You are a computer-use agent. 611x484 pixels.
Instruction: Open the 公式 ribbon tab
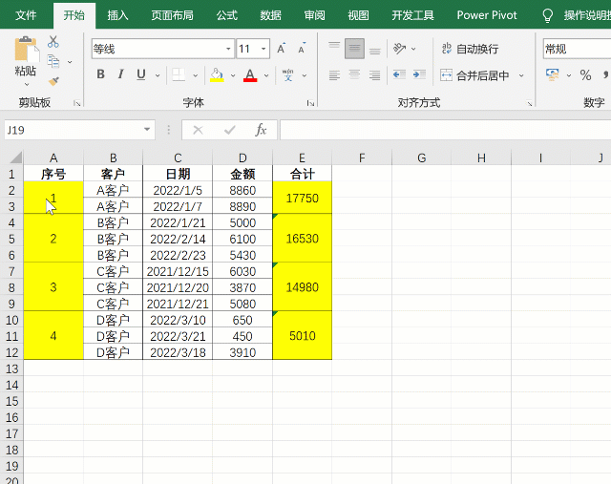pos(226,15)
